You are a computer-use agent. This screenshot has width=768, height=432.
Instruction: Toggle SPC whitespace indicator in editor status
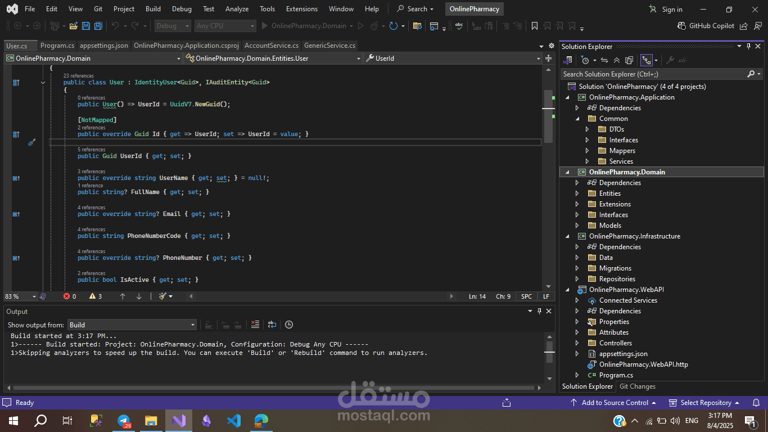tap(526, 296)
